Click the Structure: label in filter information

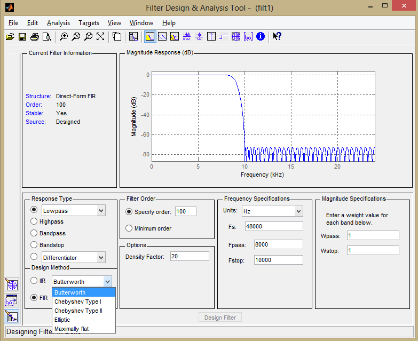38,96
